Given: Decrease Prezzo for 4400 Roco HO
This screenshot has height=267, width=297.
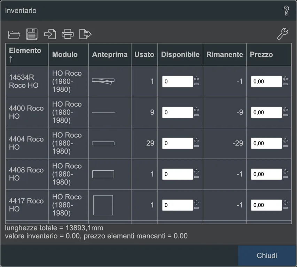Looking at the screenshot, I should (x=285, y=115).
